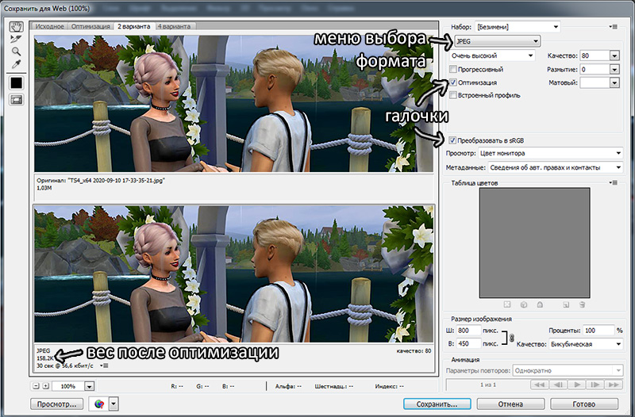Open the optimize panel flyout menu
This screenshot has width=635, height=417.
point(614,27)
